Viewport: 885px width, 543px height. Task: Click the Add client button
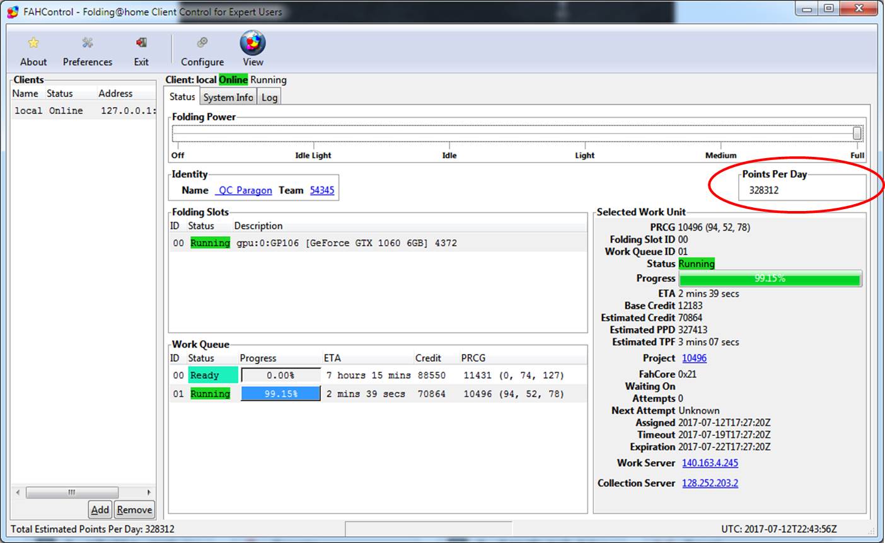100,510
